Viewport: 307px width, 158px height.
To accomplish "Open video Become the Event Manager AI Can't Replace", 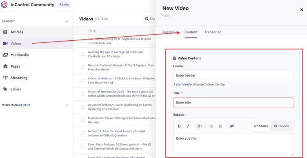I will 121,67.
